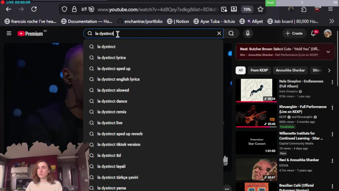Show more bookmarks chevron
This screenshot has width=339, height=191.
[x=332, y=21]
